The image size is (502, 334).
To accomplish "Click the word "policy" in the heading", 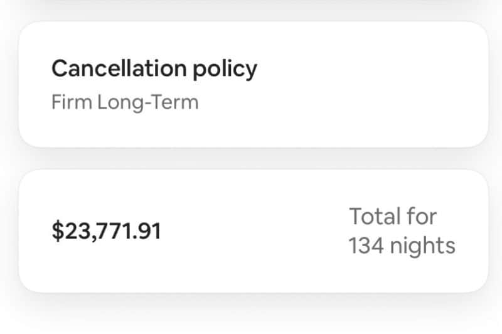I will coord(224,69).
